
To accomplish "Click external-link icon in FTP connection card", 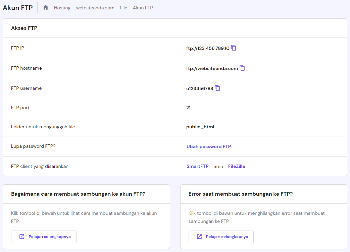I will (22, 237).
